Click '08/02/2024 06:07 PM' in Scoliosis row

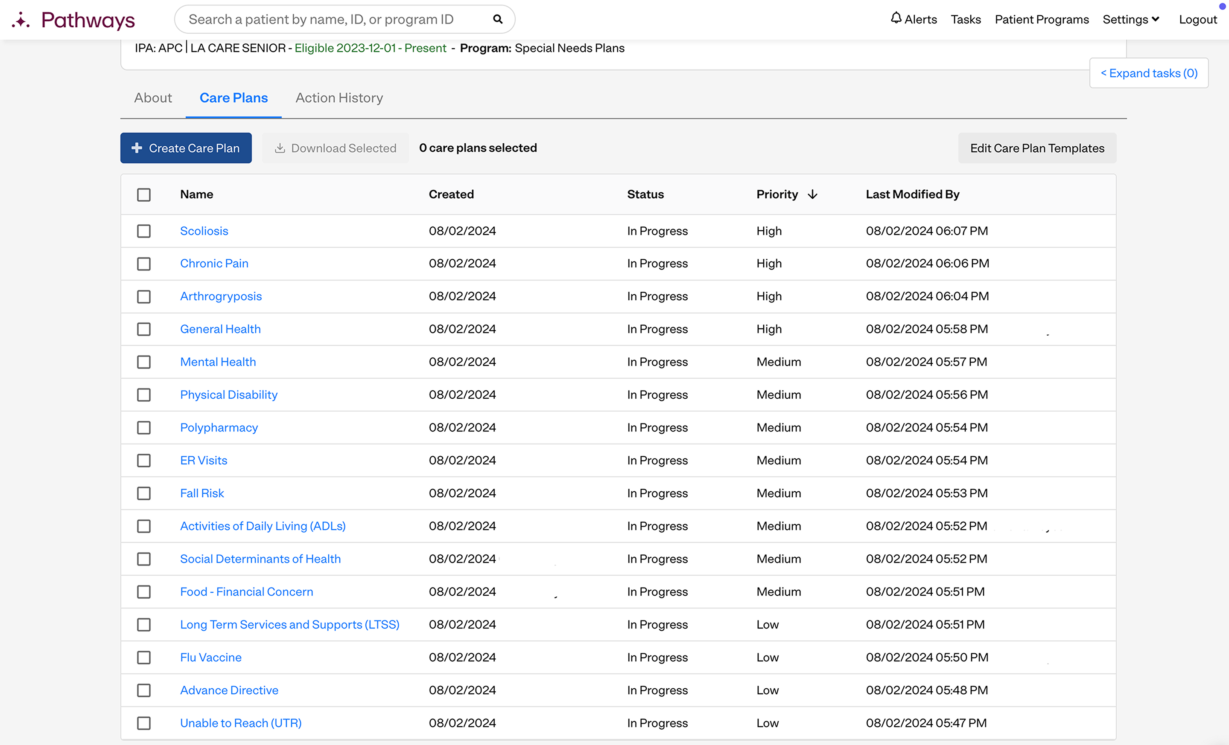pyautogui.click(x=927, y=231)
